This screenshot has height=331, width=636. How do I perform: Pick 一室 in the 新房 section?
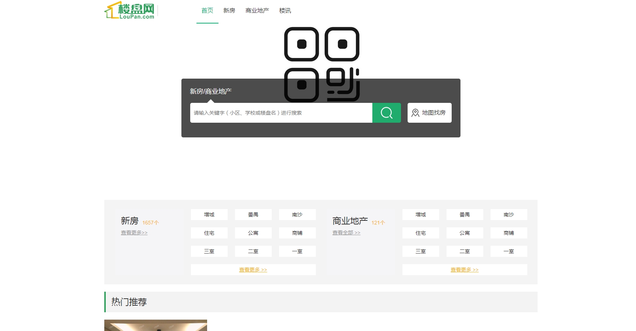coord(297,251)
